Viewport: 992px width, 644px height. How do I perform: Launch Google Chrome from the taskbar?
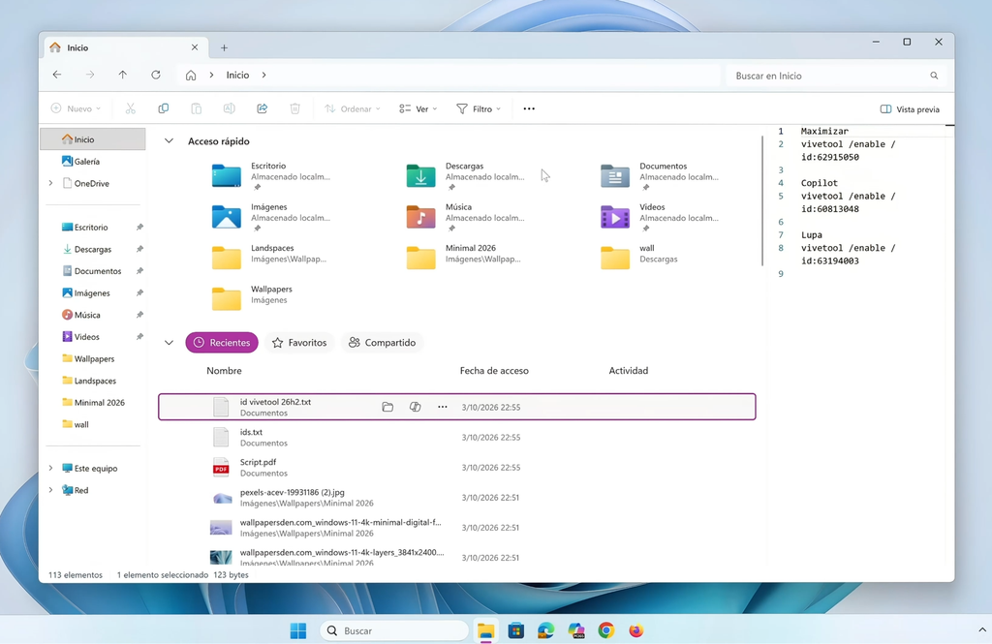pyautogui.click(x=606, y=630)
